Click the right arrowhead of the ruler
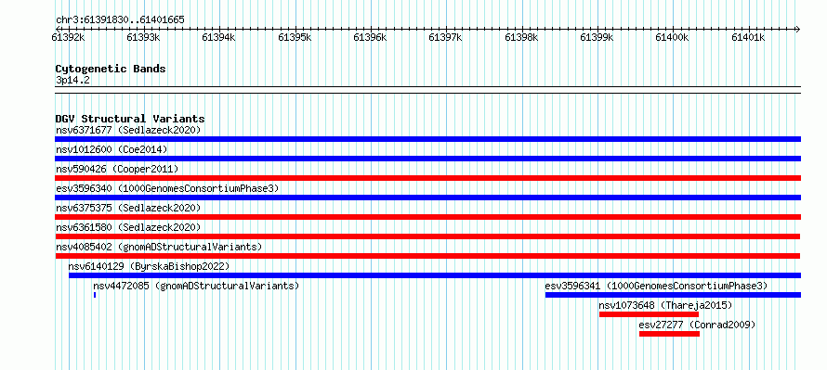The height and width of the screenshot is (370, 827). (x=797, y=29)
